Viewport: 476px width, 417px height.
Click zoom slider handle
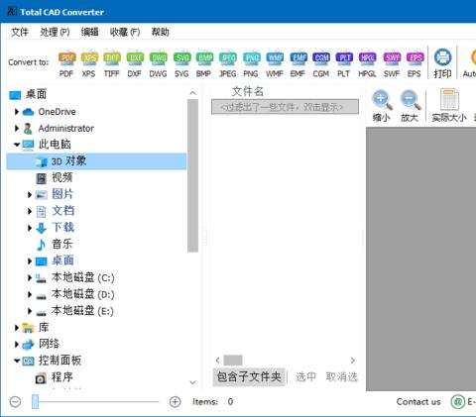[x=35, y=402]
